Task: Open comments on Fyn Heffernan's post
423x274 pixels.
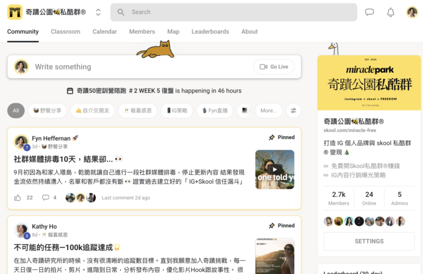Action: [x=46, y=198]
